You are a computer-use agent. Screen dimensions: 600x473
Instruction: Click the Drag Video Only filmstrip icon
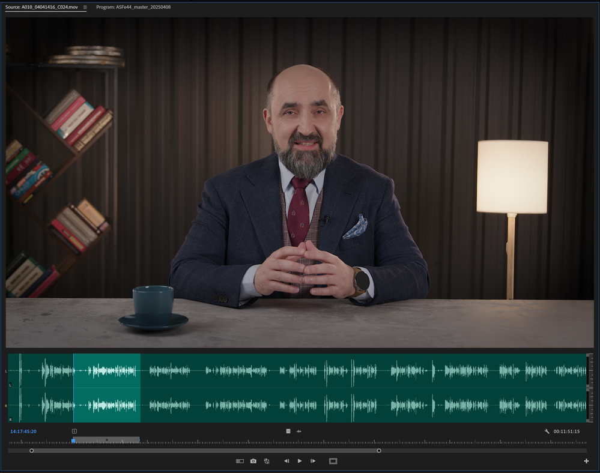(288, 432)
